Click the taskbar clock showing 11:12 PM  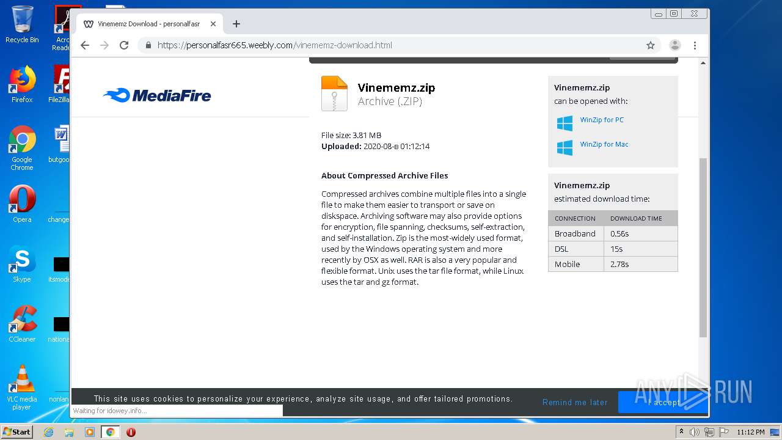click(x=750, y=432)
